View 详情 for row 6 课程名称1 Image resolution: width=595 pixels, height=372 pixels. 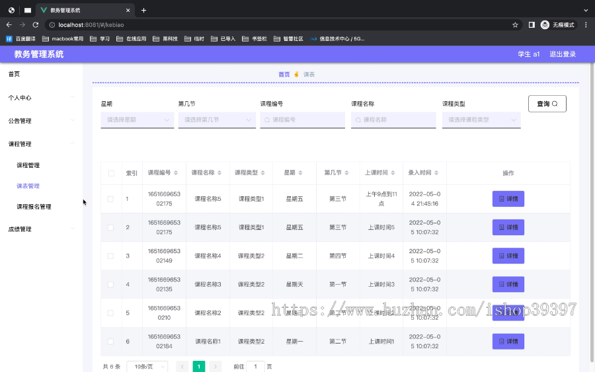[x=508, y=342]
